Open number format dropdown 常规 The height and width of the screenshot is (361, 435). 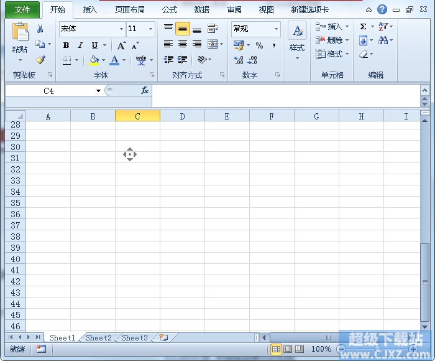point(276,29)
